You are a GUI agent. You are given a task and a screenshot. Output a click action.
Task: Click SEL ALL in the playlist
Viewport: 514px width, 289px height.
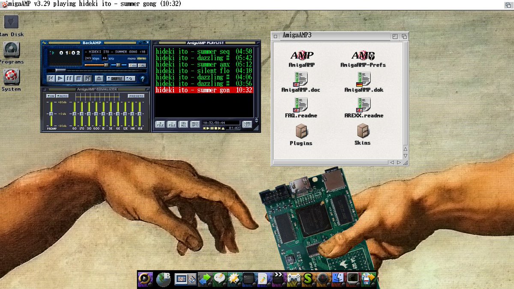click(x=183, y=125)
